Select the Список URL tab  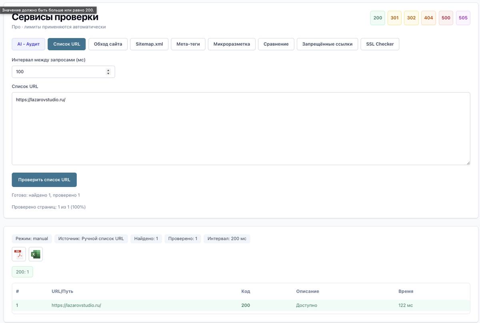click(x=67, y=44)
